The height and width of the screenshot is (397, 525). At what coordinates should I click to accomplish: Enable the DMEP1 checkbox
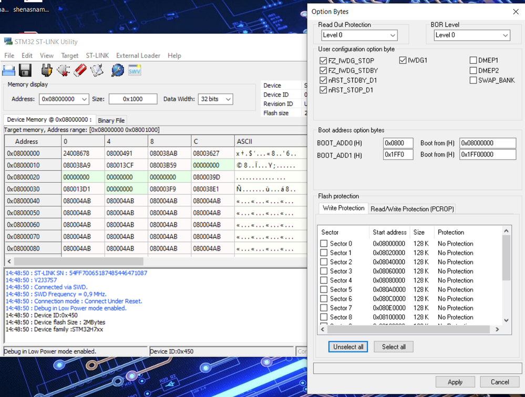point(473,60)
